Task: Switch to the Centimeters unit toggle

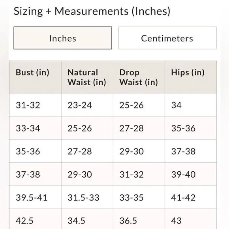Action: (167, 38)
